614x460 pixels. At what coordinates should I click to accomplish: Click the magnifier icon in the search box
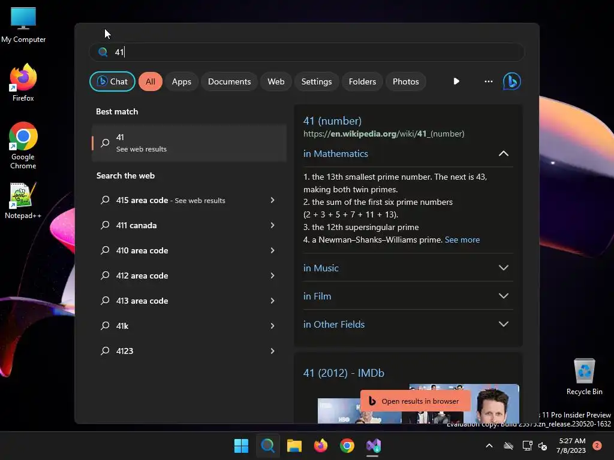[x=103, y=52]
